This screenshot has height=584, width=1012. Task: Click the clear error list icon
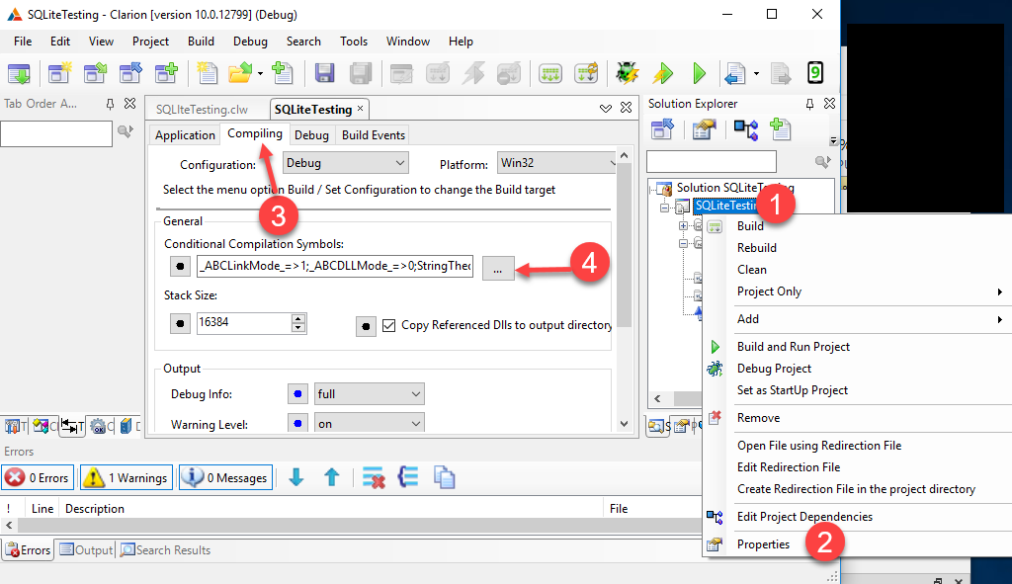pyautogui.click(x=373, y=478)
